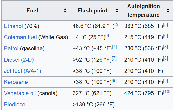Follow the Petrol link
Image resolution: width=173 pixels, height=110 pixels.
(x=11, y=49)
